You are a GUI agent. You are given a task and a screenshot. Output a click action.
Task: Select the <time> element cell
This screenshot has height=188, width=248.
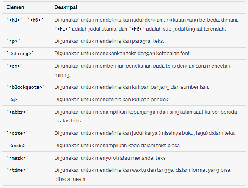point(26,175)
